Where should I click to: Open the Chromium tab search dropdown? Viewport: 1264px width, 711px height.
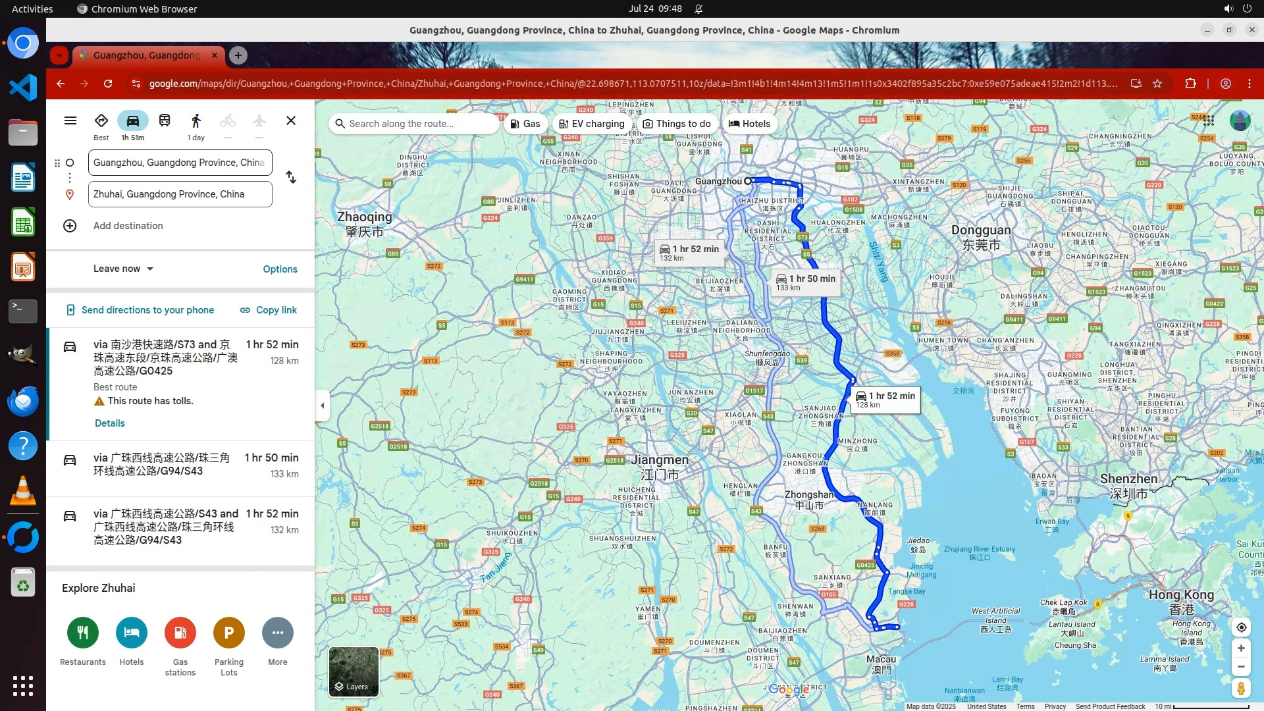pyautogui.click(x=59, y=55)
